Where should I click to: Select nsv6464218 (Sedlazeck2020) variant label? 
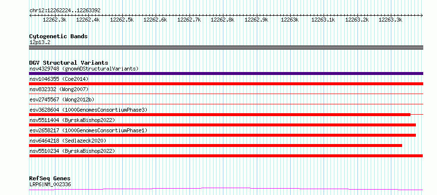[68, 141]
